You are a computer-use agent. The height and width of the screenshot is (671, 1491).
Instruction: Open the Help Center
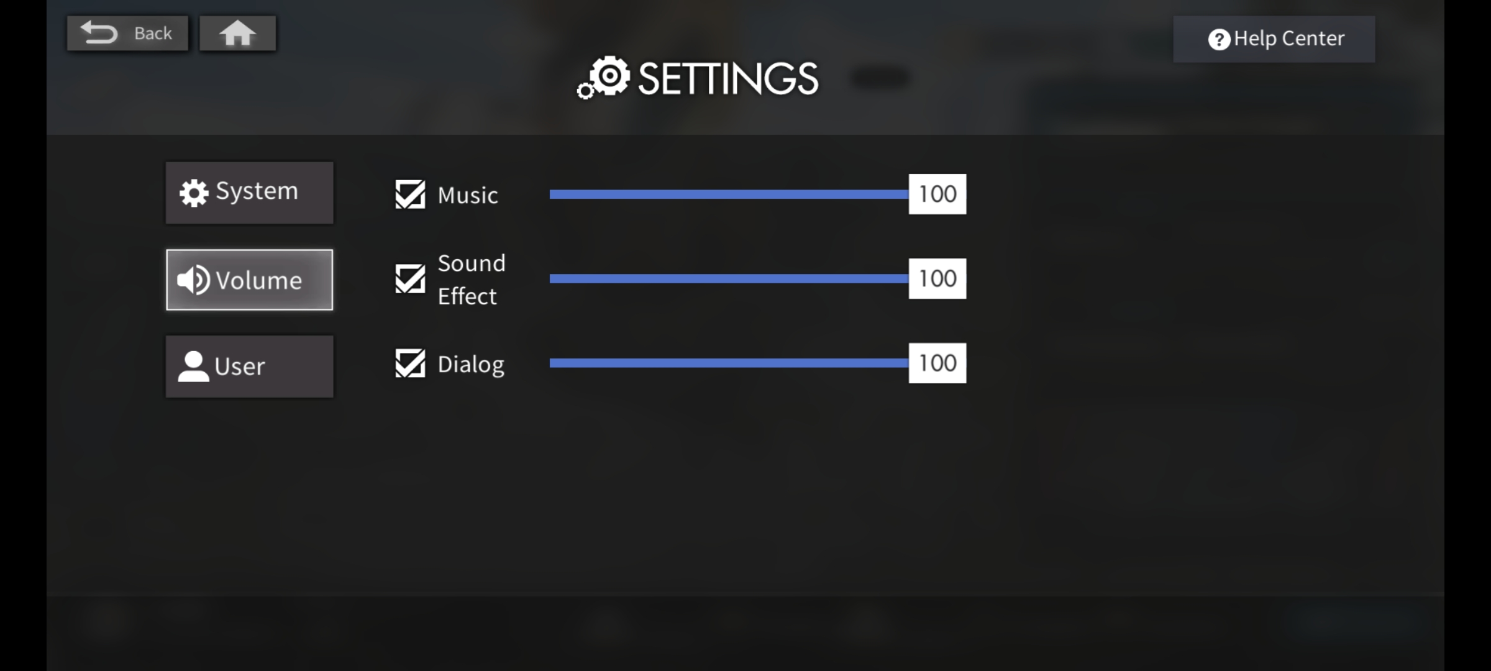tap(1274, 39)
